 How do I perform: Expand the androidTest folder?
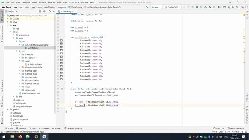14,35
